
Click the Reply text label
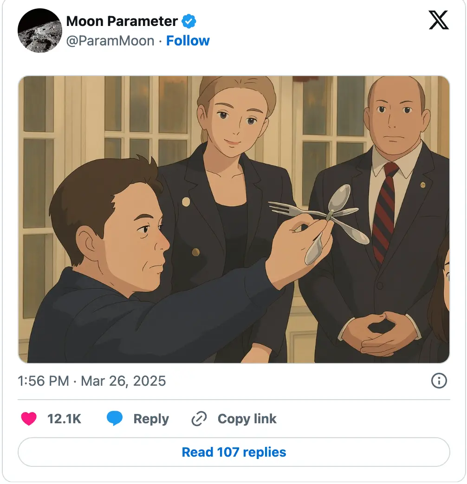pos(151,419)
